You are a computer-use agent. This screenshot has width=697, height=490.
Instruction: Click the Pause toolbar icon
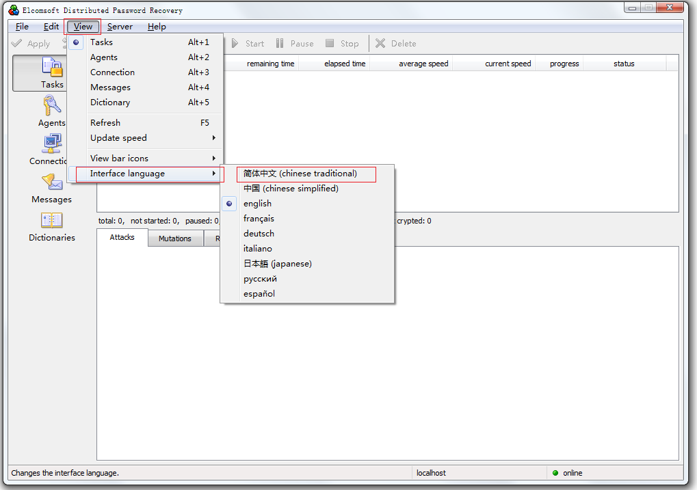coord(280,44)
